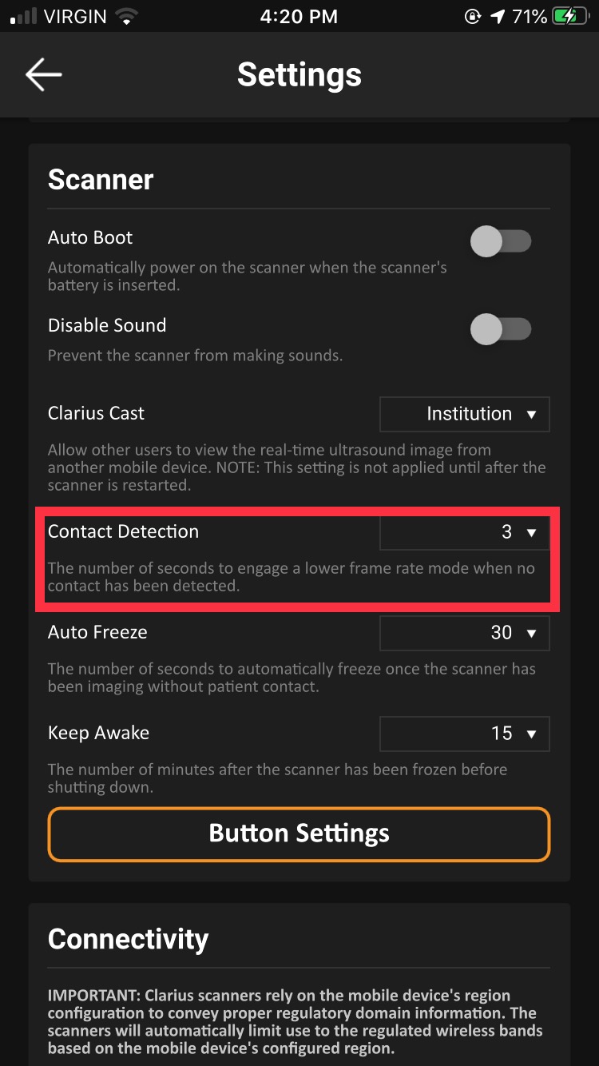Select the Scanner section heading
Screen dimensions: 599x1066
[x=101, y=179]
